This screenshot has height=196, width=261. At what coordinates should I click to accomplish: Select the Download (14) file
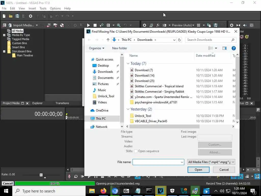(145, 76)
